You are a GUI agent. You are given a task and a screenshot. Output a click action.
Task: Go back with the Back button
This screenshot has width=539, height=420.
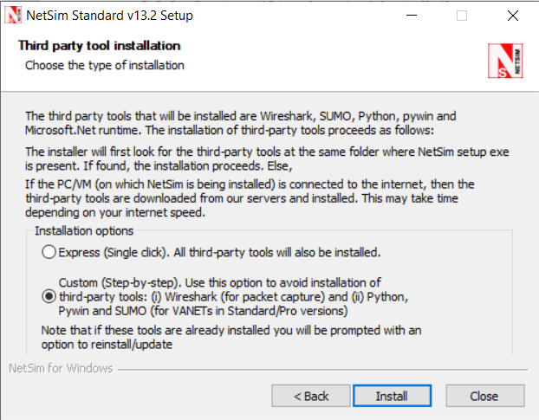pos(310,396)
